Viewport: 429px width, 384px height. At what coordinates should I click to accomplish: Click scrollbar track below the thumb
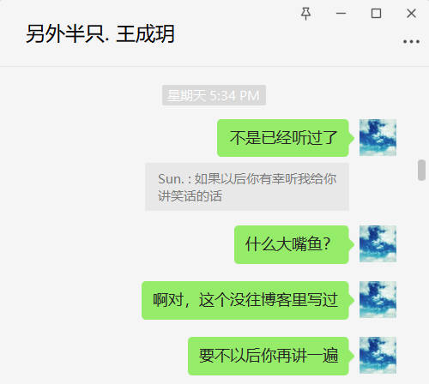pos(421,281)
